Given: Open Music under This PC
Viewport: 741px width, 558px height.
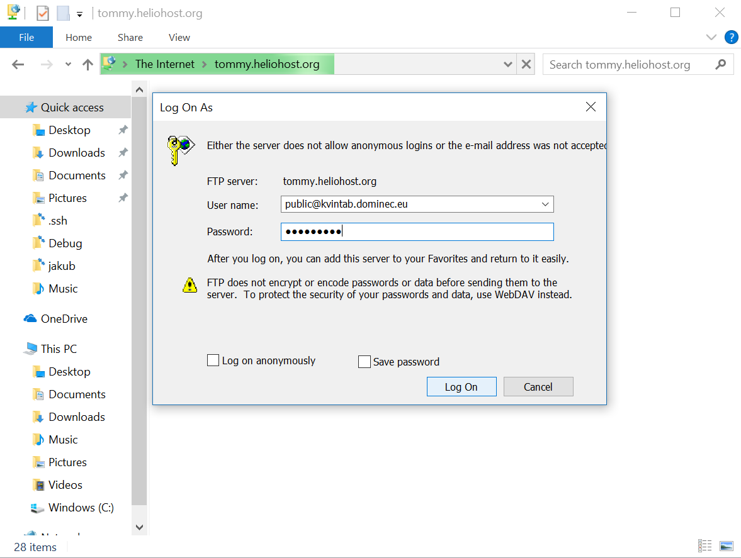Looking at the screenshot, I should point(63,440).
